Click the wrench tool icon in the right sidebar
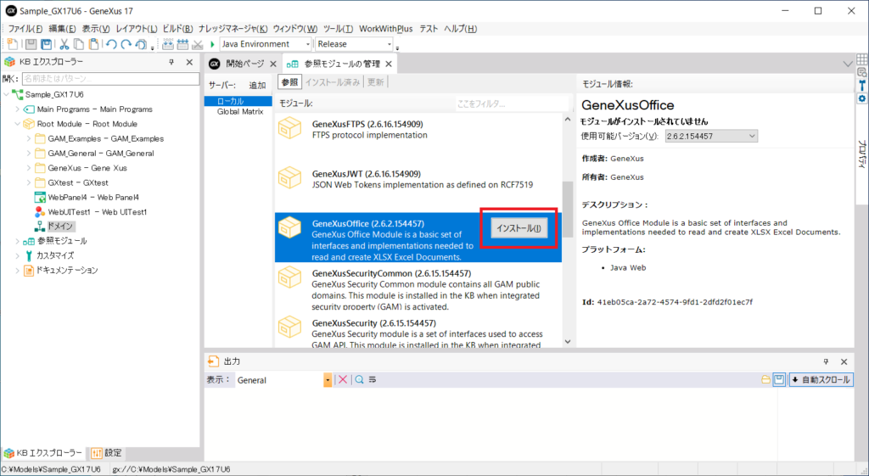Screen dimensions: 869x476 (862, 86)
